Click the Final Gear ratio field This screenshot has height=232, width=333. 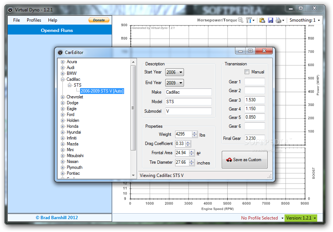click(x=255, y=138)
